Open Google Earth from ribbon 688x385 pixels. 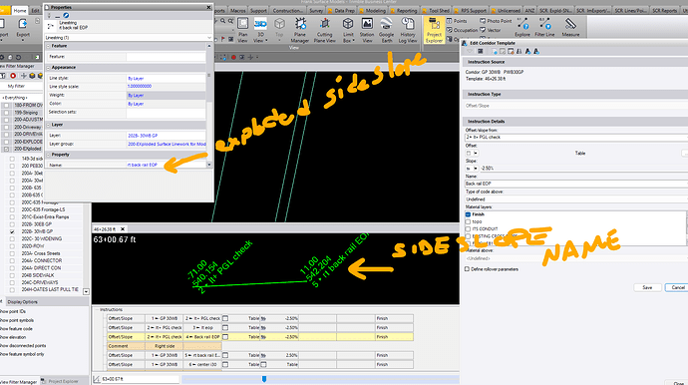click(x=386, y=30)
